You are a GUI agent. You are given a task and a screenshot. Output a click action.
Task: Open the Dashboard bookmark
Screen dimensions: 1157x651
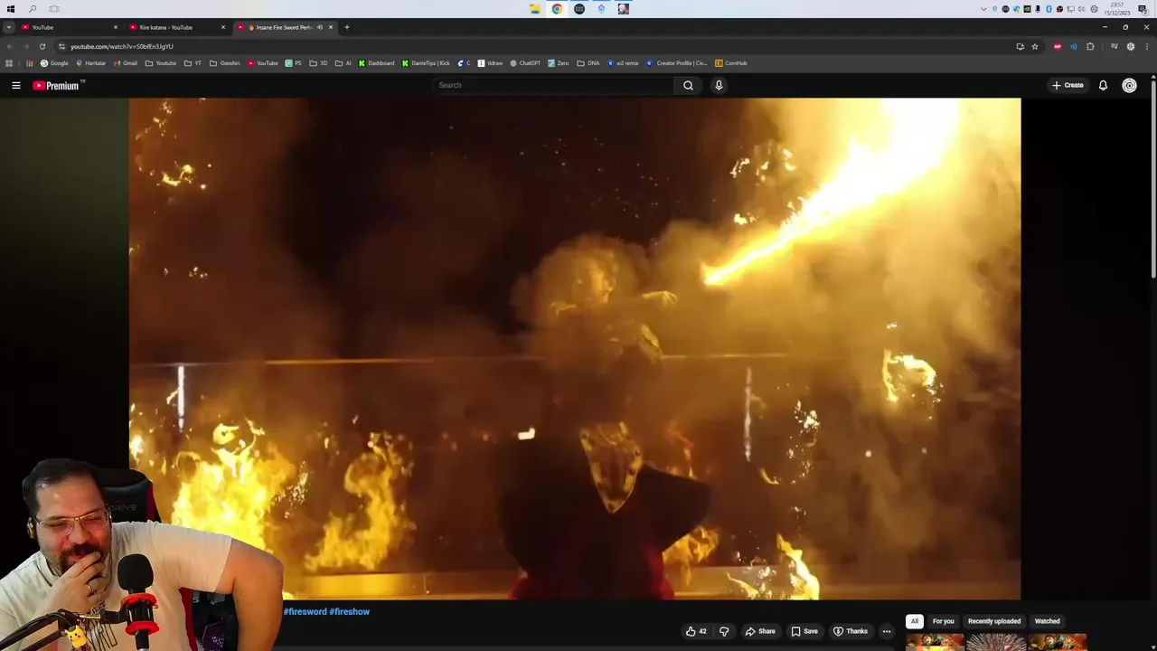(x=376, y=63)
